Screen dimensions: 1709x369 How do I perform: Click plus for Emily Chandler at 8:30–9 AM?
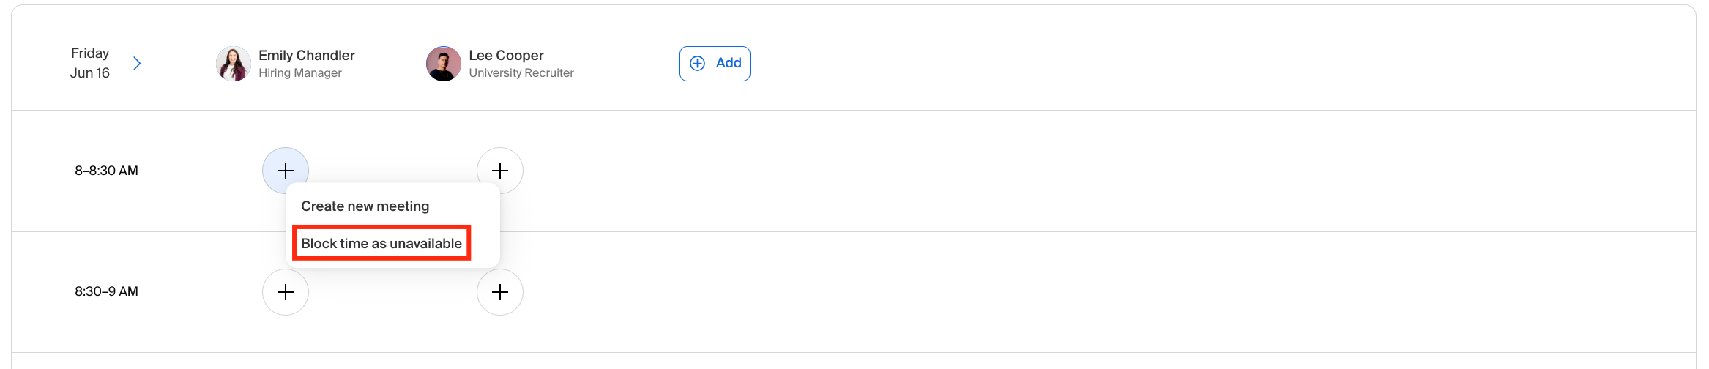point(286,292)
